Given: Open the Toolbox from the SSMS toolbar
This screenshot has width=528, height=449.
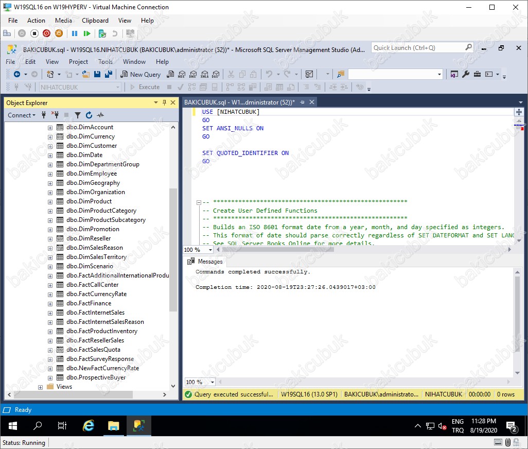Looking at the screenshot, I should pyautogui.click(x=477, y=74).
